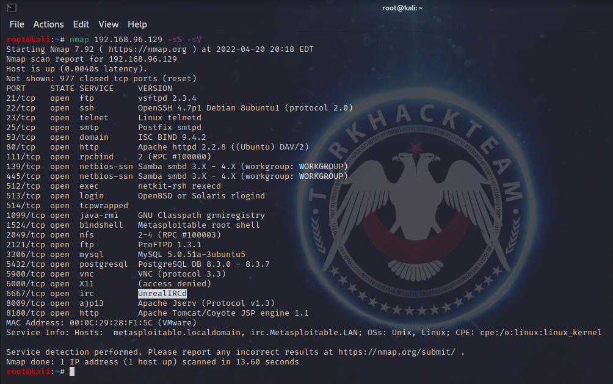Click the 6667/tcp port entry
The image size is (613, 384).
pos(26,294)
